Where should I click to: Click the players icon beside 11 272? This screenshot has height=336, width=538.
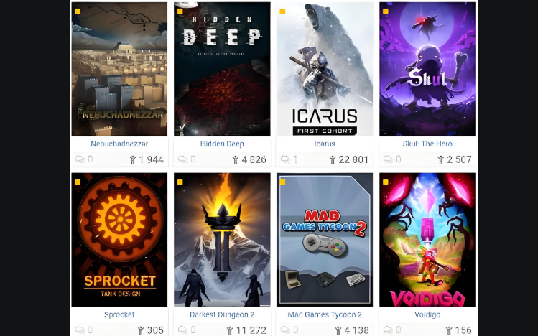230,330
